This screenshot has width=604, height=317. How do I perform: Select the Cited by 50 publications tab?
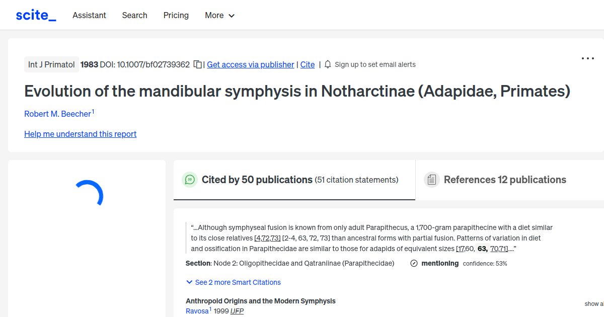[x=256, y=180]
